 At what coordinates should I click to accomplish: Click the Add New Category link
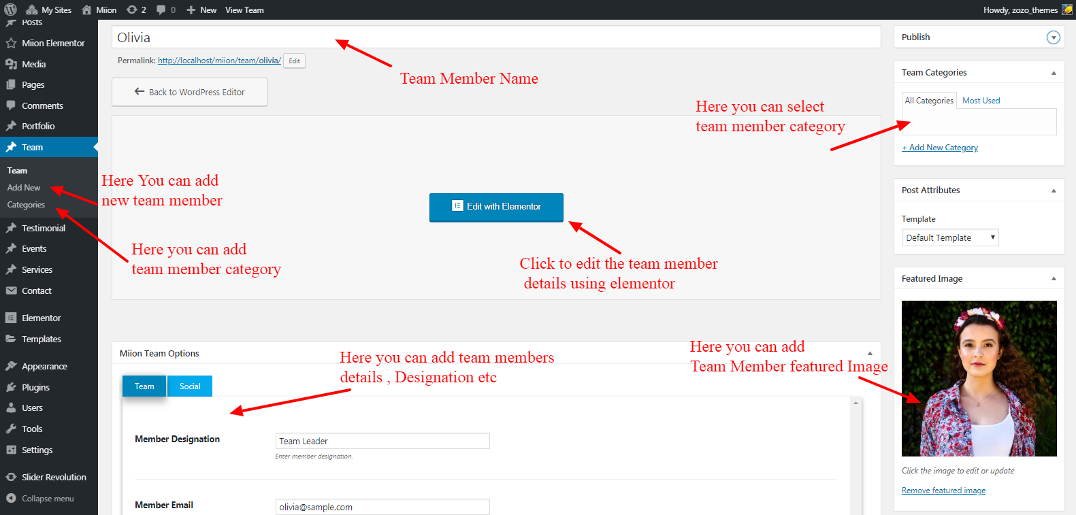pyautogui.click(x=940, y=148)
